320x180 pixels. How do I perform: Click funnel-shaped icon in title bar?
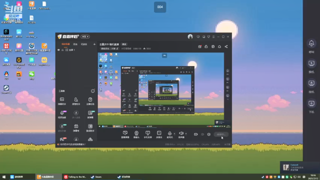[x=208, y=36]
